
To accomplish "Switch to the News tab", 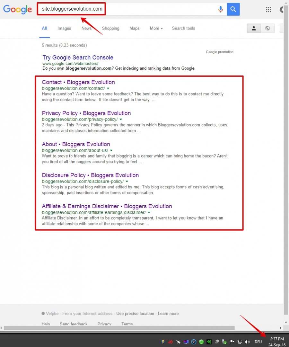I will click(86, 28).
